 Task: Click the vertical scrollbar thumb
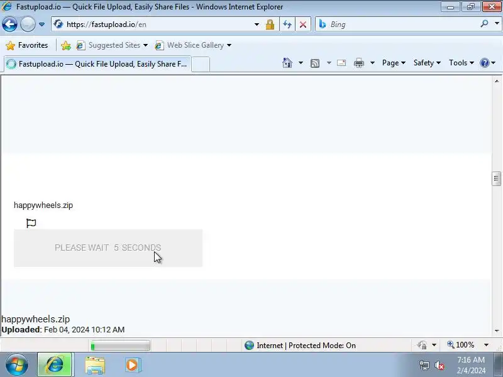click(x=496, y=179)
